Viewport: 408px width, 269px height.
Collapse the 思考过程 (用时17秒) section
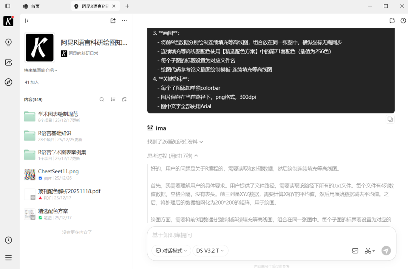173,156
